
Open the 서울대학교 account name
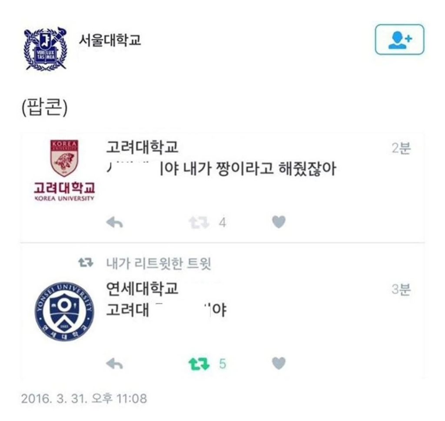[x=110, y=40]
